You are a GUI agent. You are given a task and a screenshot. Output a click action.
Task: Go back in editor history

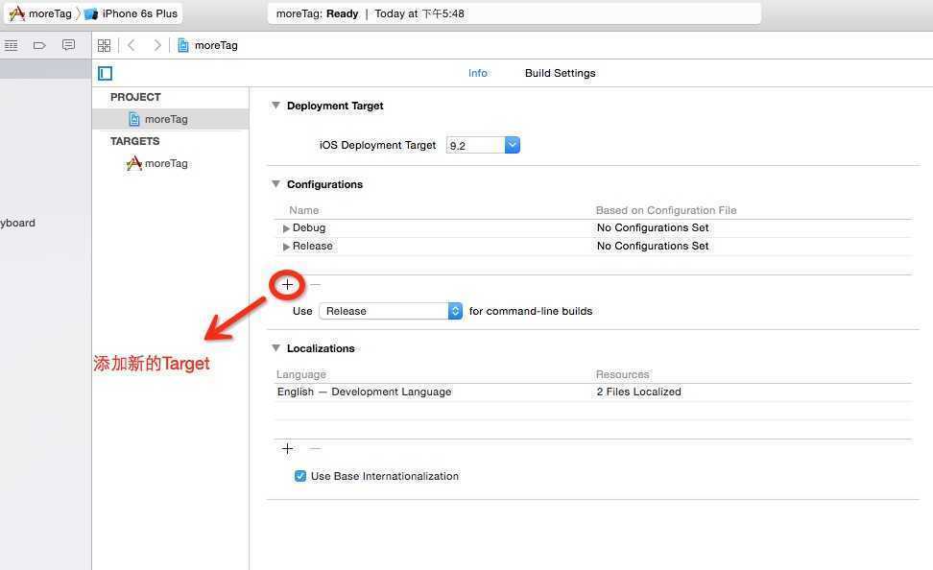tap(132, 45)
